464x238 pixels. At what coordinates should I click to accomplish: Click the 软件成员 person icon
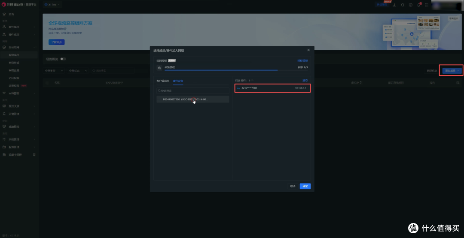pos(4,27)
